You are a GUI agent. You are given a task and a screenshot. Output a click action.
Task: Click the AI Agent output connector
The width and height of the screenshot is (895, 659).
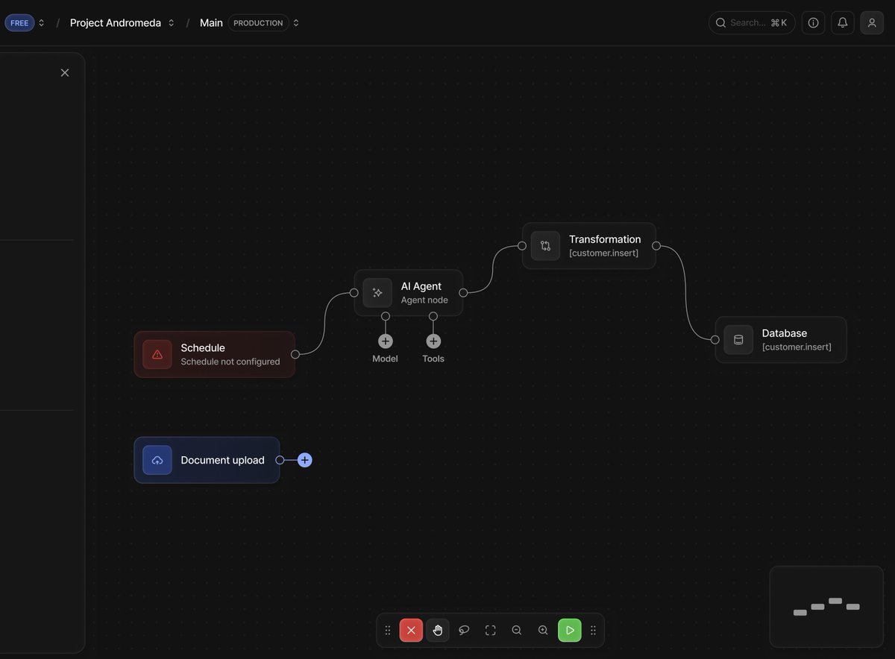point(463,293)
